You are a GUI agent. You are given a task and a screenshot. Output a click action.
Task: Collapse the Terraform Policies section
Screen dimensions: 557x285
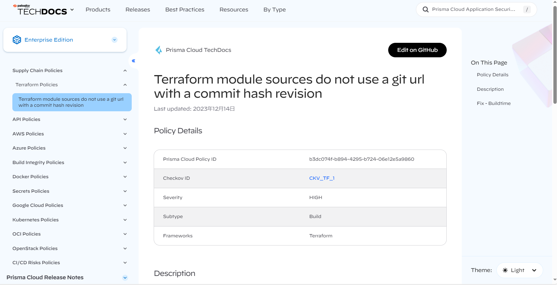[x=125, y=85]
